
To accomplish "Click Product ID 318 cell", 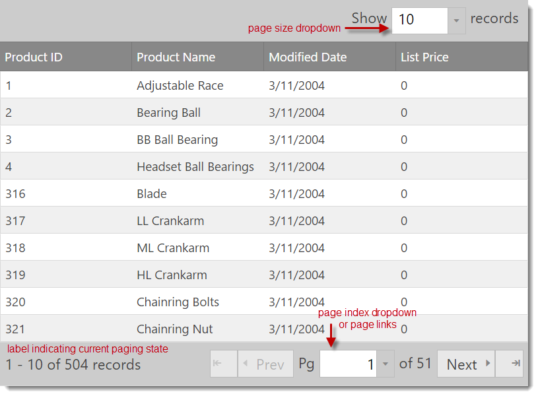I will pyautogui.click(x=15, y=248).
